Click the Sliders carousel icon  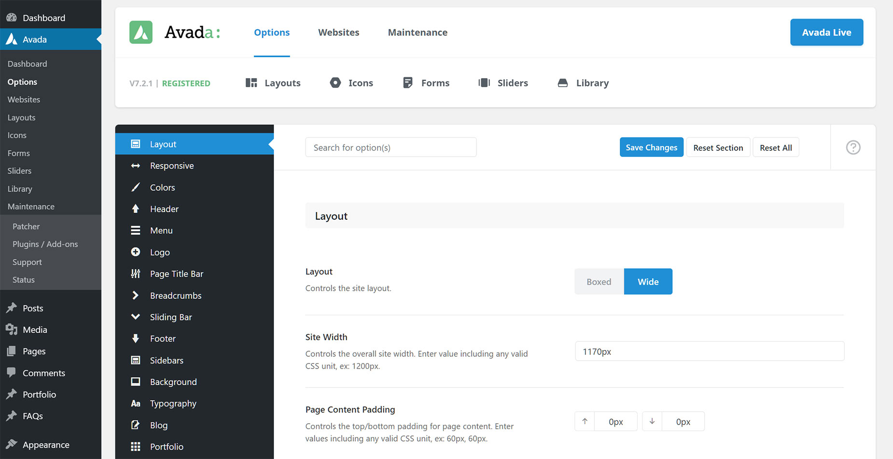[484, 83]
